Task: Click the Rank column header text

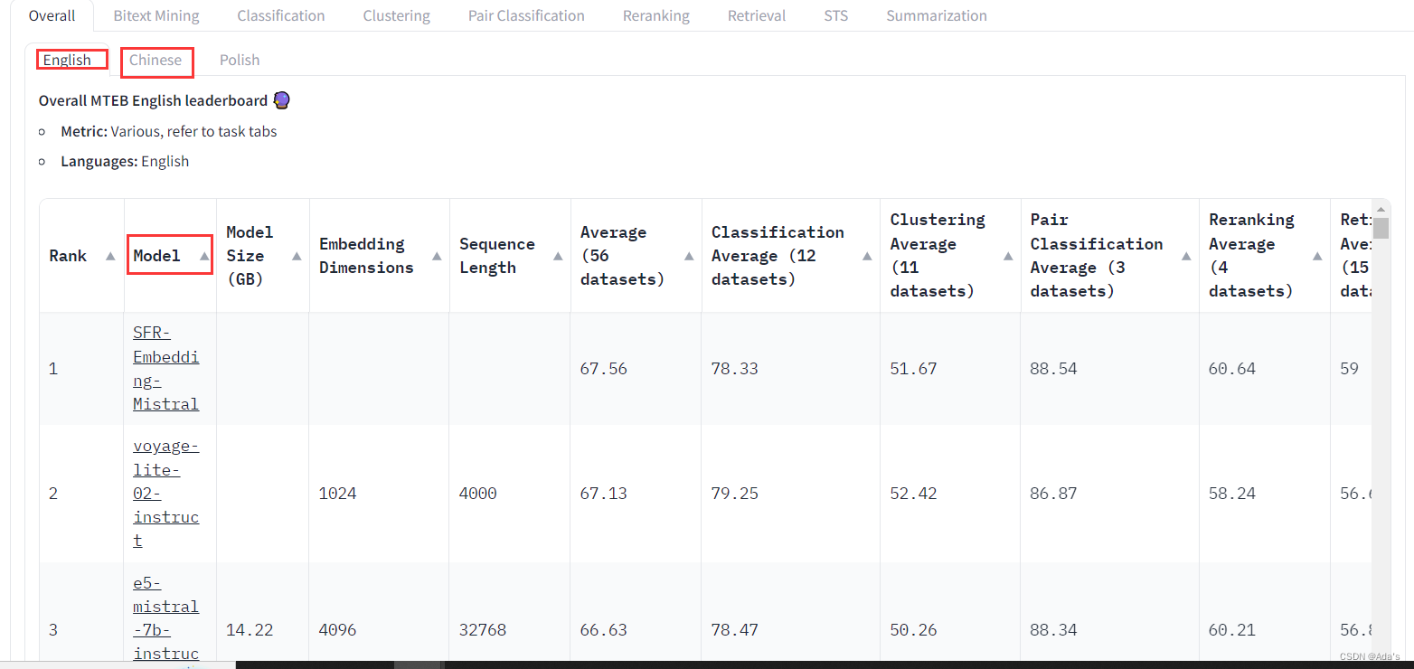Action: 68,256
